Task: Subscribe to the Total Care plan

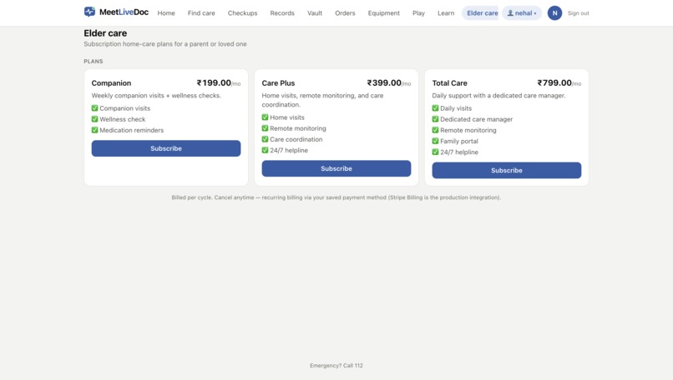Action: point(507,170)
